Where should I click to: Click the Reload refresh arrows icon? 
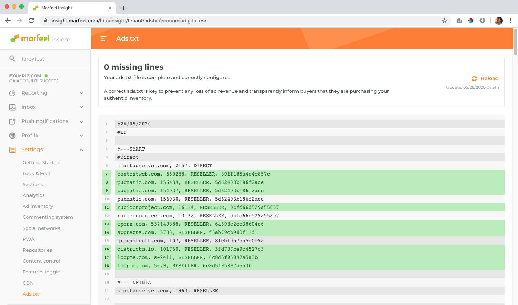pyautogui.click(x=474, y=78)
